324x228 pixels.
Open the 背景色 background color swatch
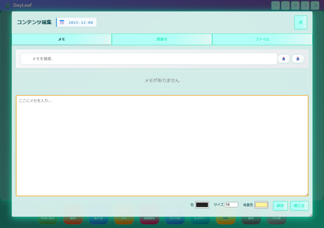pyautogui.click(x=261, y=204)
